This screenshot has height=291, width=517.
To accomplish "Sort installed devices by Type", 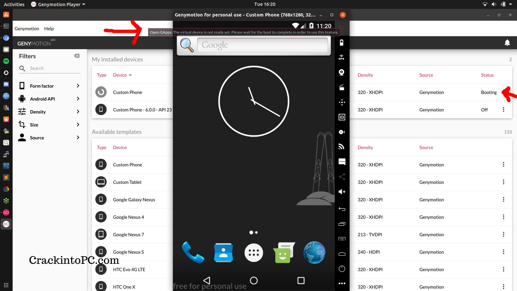I will pyautogui.click(x=101, y=75).
